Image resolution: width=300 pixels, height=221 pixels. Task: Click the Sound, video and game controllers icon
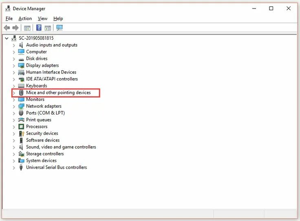(21, 147)
